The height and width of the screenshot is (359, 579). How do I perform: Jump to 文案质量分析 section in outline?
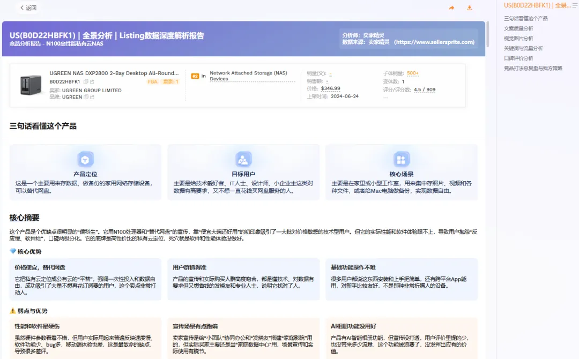point(518,28)
